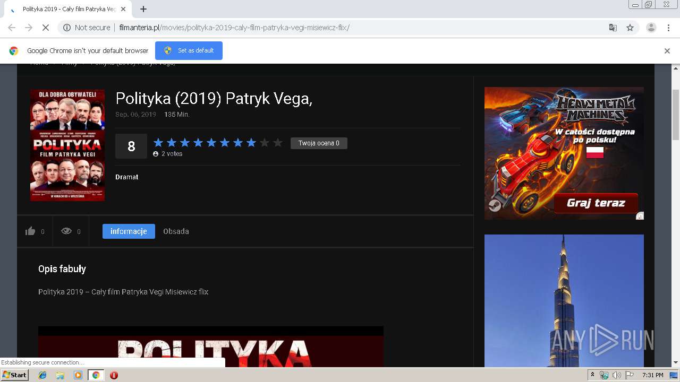Switch to the Obsada tab
Image resolution: width=680 pixels, height=382 pixels.
coord(176,231)
